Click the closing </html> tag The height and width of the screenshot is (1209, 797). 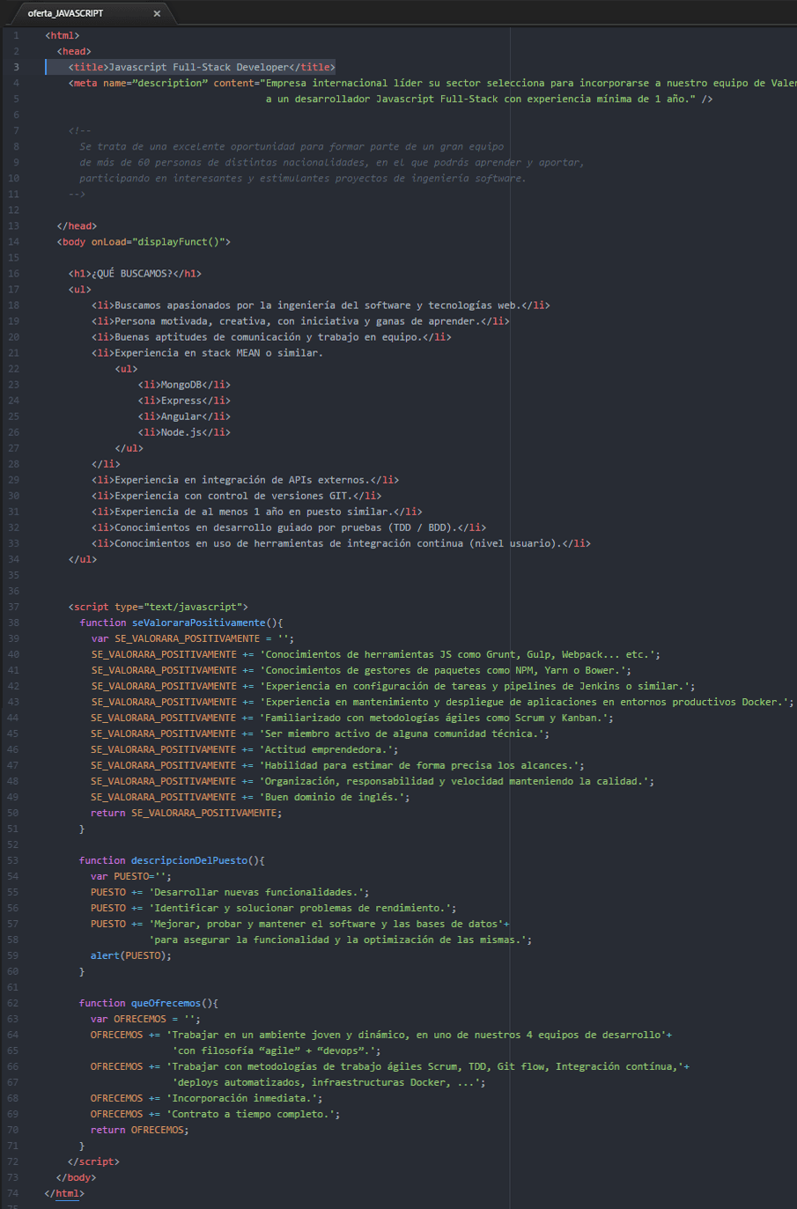click(64, 1193)
